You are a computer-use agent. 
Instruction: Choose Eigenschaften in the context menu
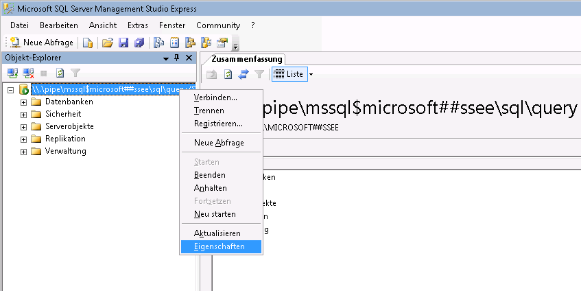point(221,246)
